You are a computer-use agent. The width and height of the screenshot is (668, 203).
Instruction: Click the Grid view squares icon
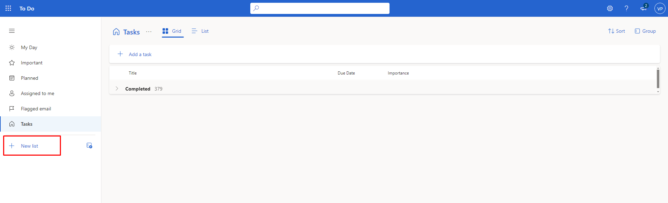(165, 31)
